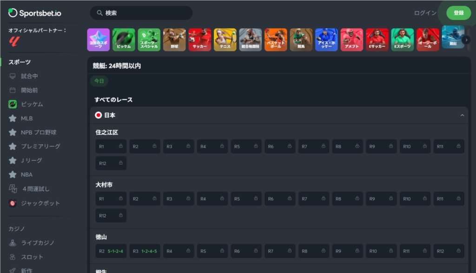Collapse the 日本 section chevron

pyautogui.click(x=462, y=115)
